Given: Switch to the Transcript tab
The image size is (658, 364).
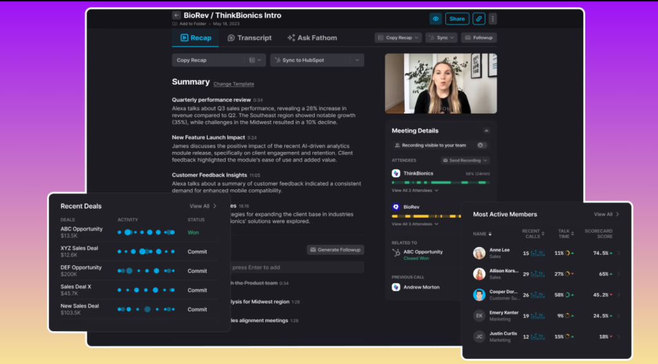Looking at the screenshot, I should coord(249,38).
